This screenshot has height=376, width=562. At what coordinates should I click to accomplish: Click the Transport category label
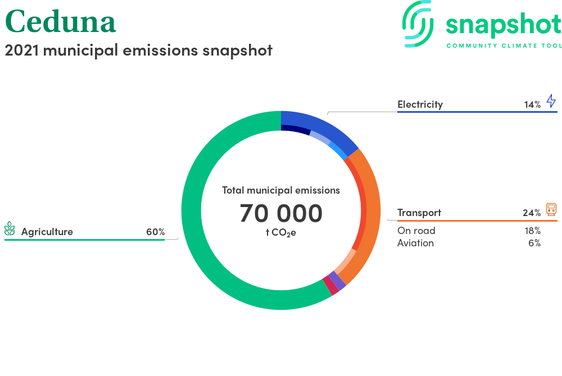tap(419, 213)
